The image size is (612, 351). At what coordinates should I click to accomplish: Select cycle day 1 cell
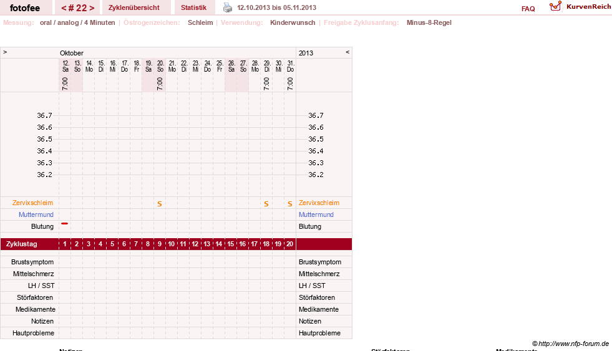(x=65, y=244)
